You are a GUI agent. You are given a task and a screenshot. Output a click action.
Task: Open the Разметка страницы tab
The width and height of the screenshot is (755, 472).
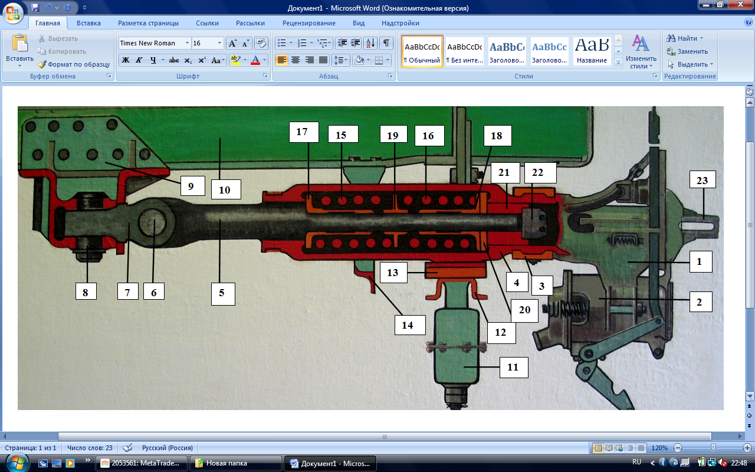click(x=148, y=23)
